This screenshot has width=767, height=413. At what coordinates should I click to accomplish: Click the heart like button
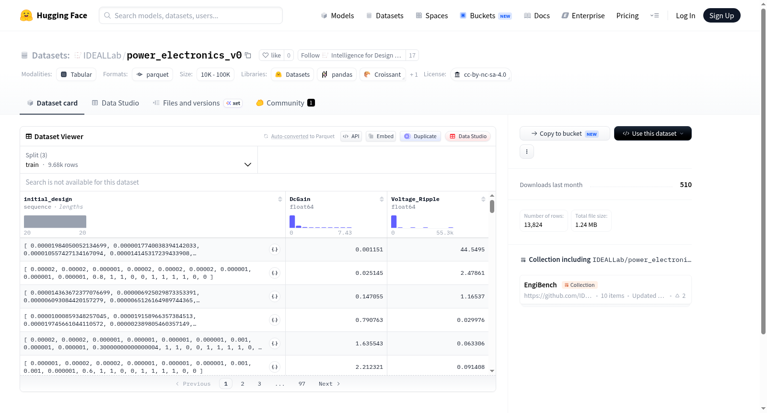(x=271, y=55)
